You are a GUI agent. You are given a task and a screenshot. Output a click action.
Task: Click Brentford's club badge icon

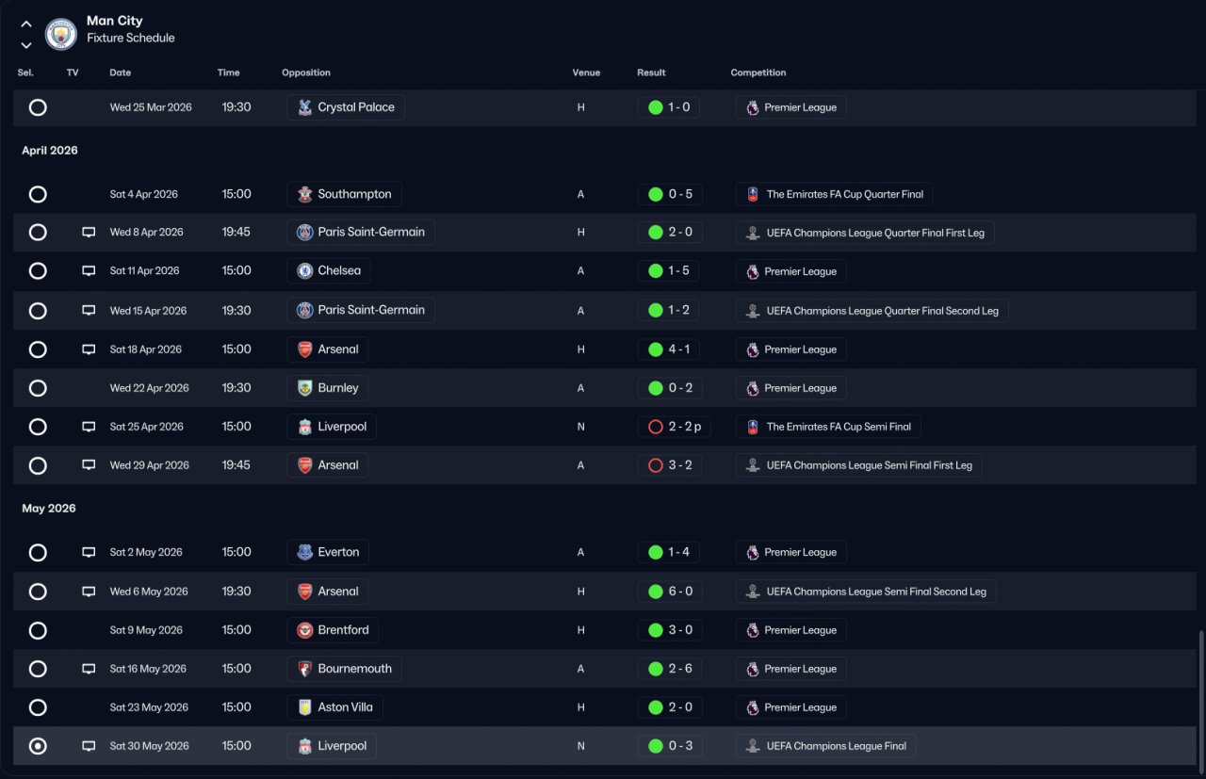point(305,630)
